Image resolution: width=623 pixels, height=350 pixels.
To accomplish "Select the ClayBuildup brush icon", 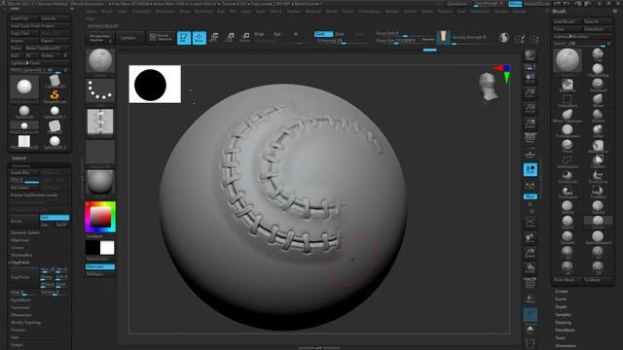I will coord(598,70).
